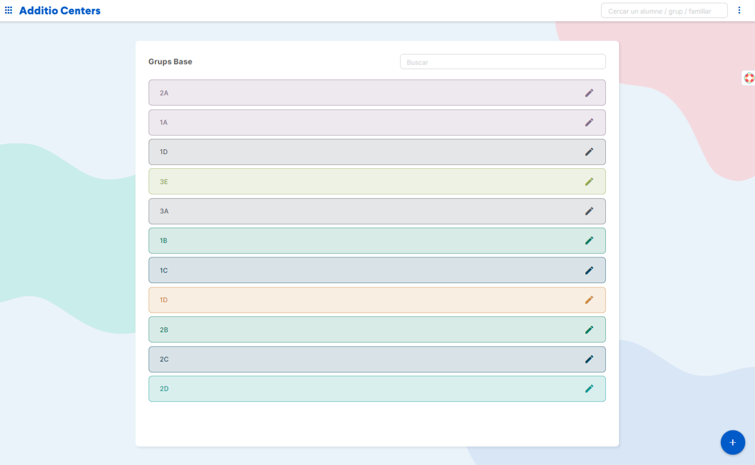The width and height of the screenshot is (755, 465).
Task: Click the pencil on the gray 1D row
Action: pyautogui.click(x=589, y=152)
